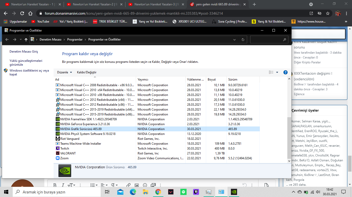This screenshot has height=197, width=352.
Task: Open the Sora Cycling bookmark
Action: click(x=229, y=22)
